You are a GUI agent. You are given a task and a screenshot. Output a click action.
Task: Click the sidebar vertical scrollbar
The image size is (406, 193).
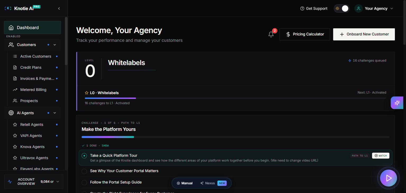(66, 41)
